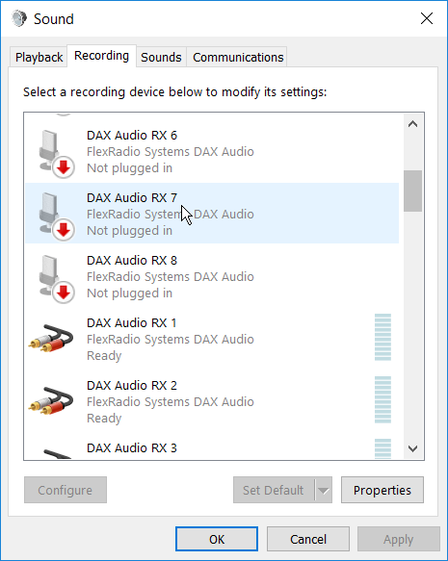Click the device list scrollbar thumb
Viewport: 448px width, 561px height.
413,191
